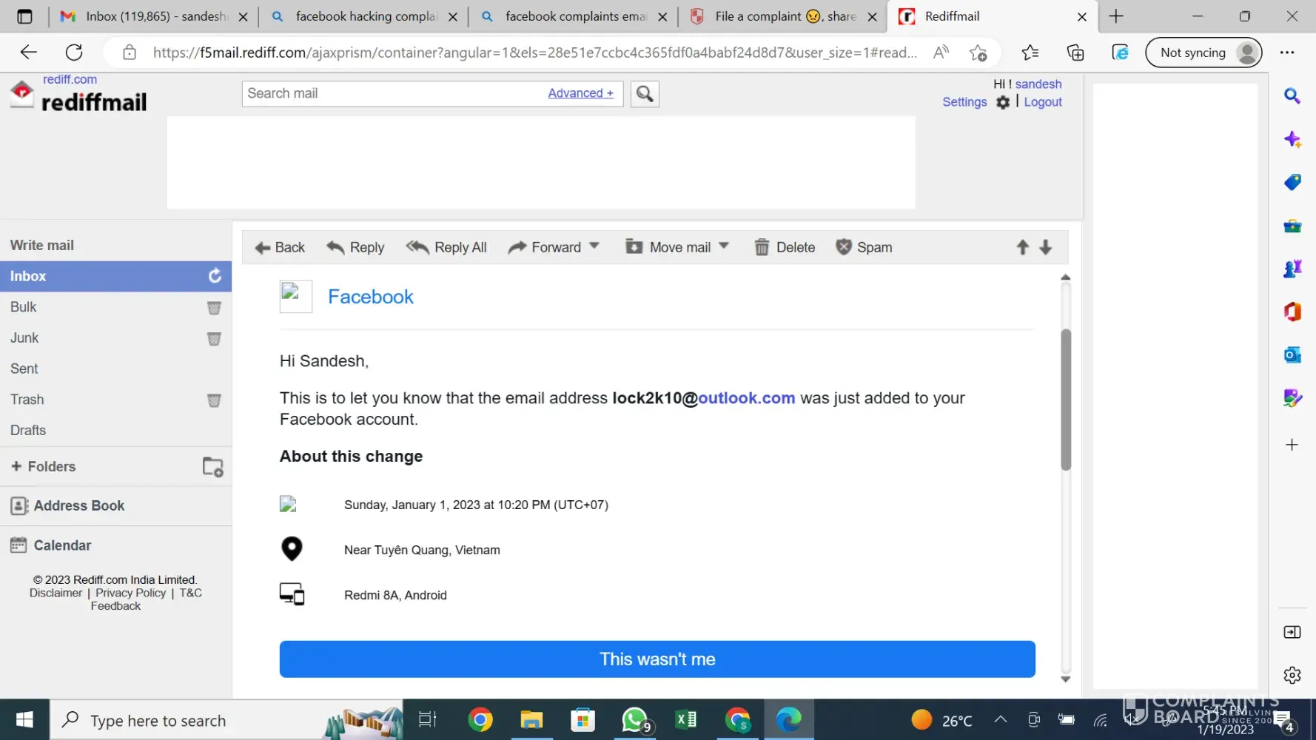Click the Feedback link

(x=115, y=606)
